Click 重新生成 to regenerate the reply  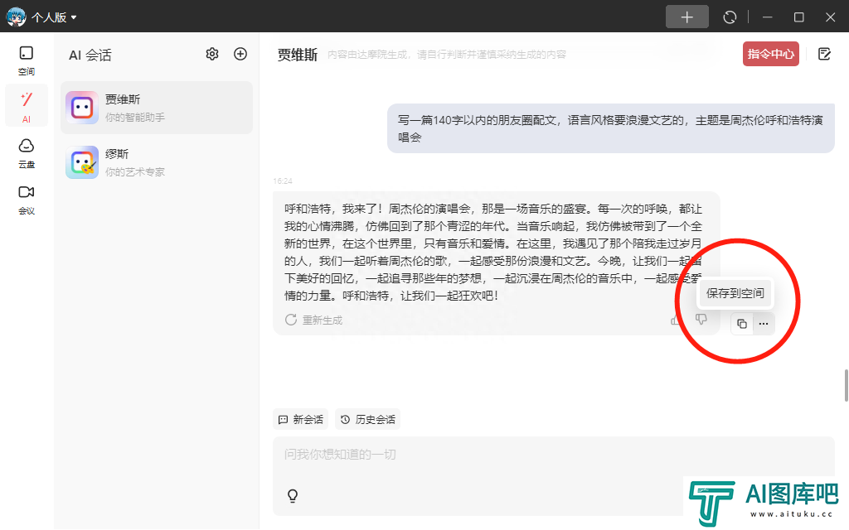[314, 320]
